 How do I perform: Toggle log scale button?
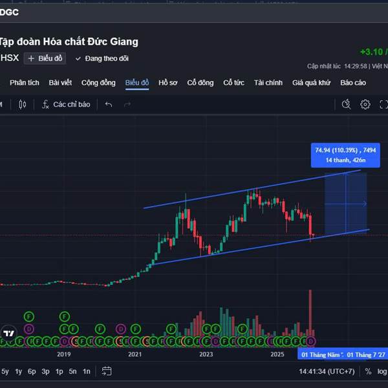pyautogui.click(x=382, y=371)
